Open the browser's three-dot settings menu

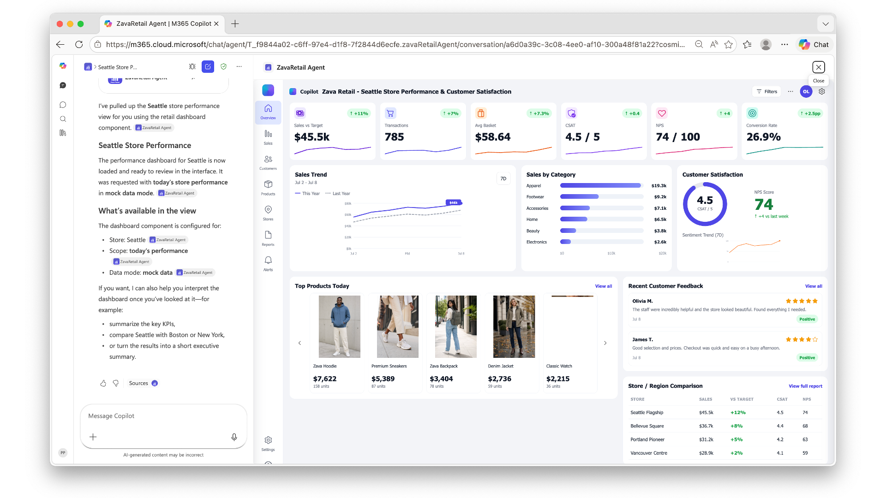(784, 44)
